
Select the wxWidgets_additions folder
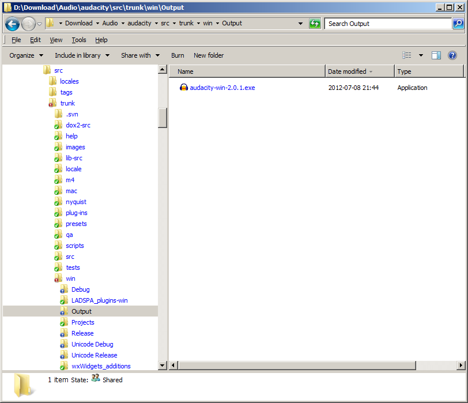click(x=101, y=366)
